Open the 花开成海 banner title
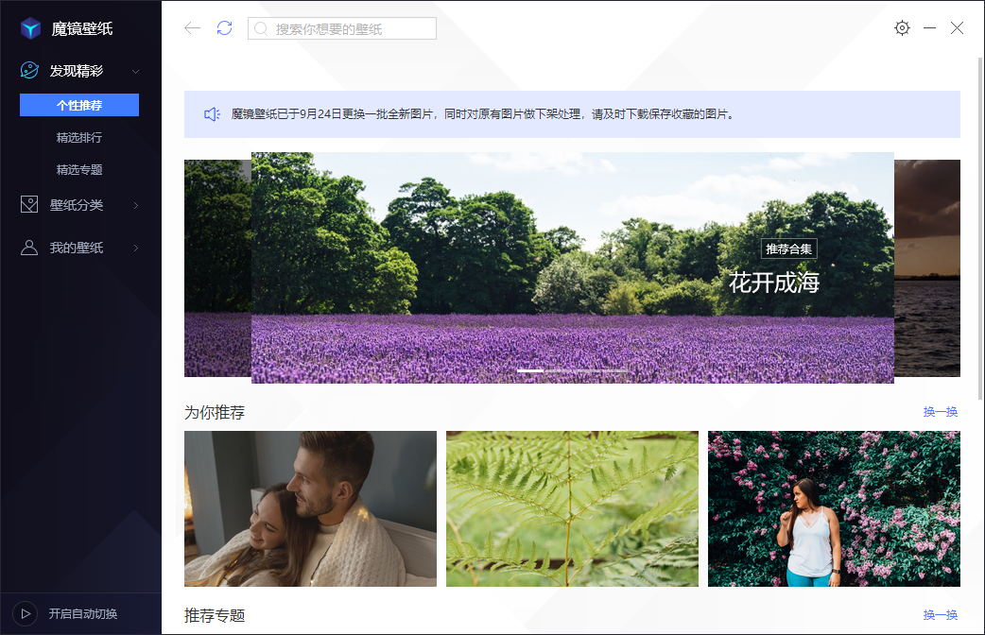985x635 pixels. (x=774, y=283)
